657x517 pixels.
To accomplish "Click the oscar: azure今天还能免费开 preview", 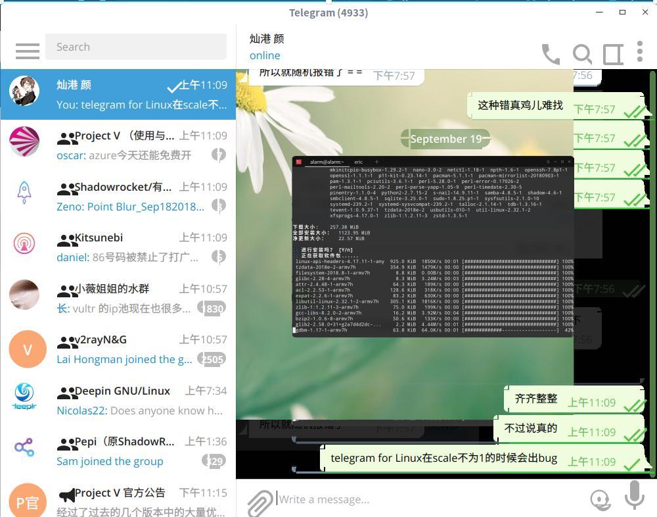I will [124, 155].
